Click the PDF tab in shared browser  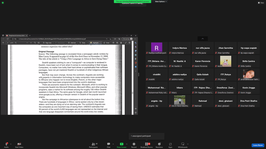tap(17, 36)
